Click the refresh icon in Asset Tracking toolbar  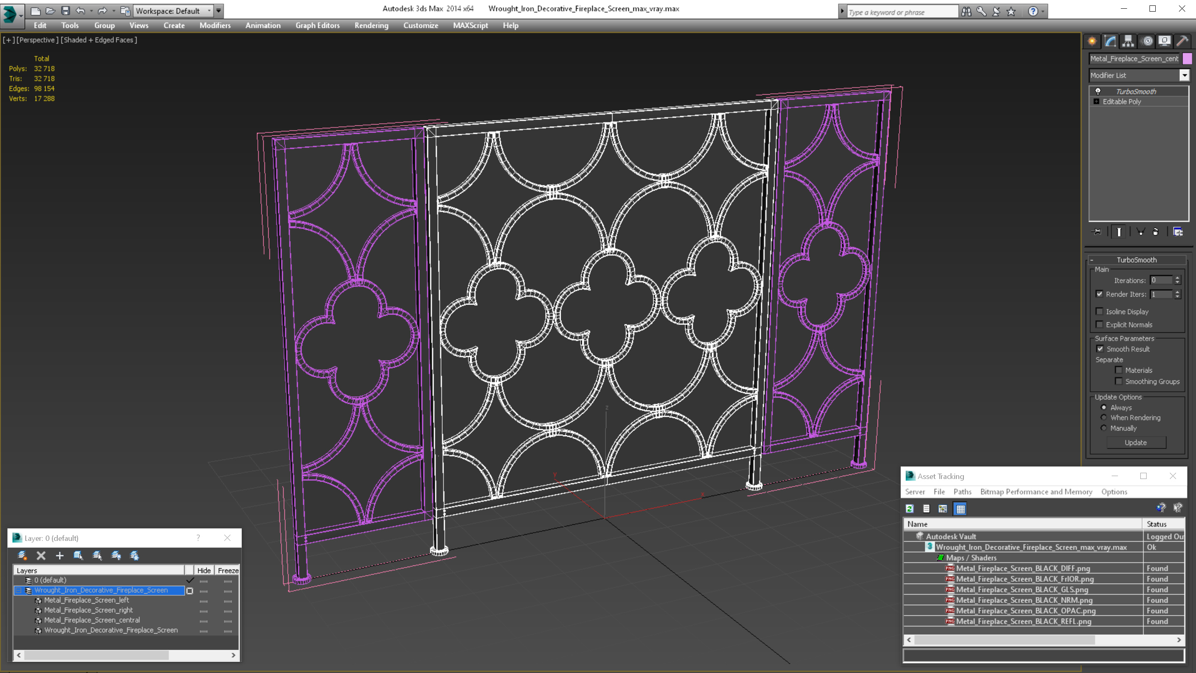(911, 508)
